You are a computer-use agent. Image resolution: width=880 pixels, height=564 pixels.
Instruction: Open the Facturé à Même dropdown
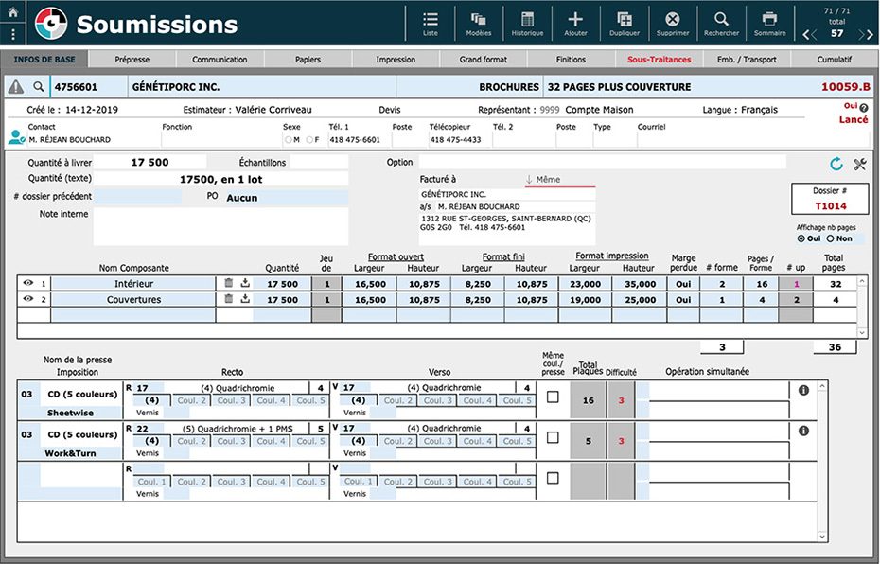(x=559, y=179)
